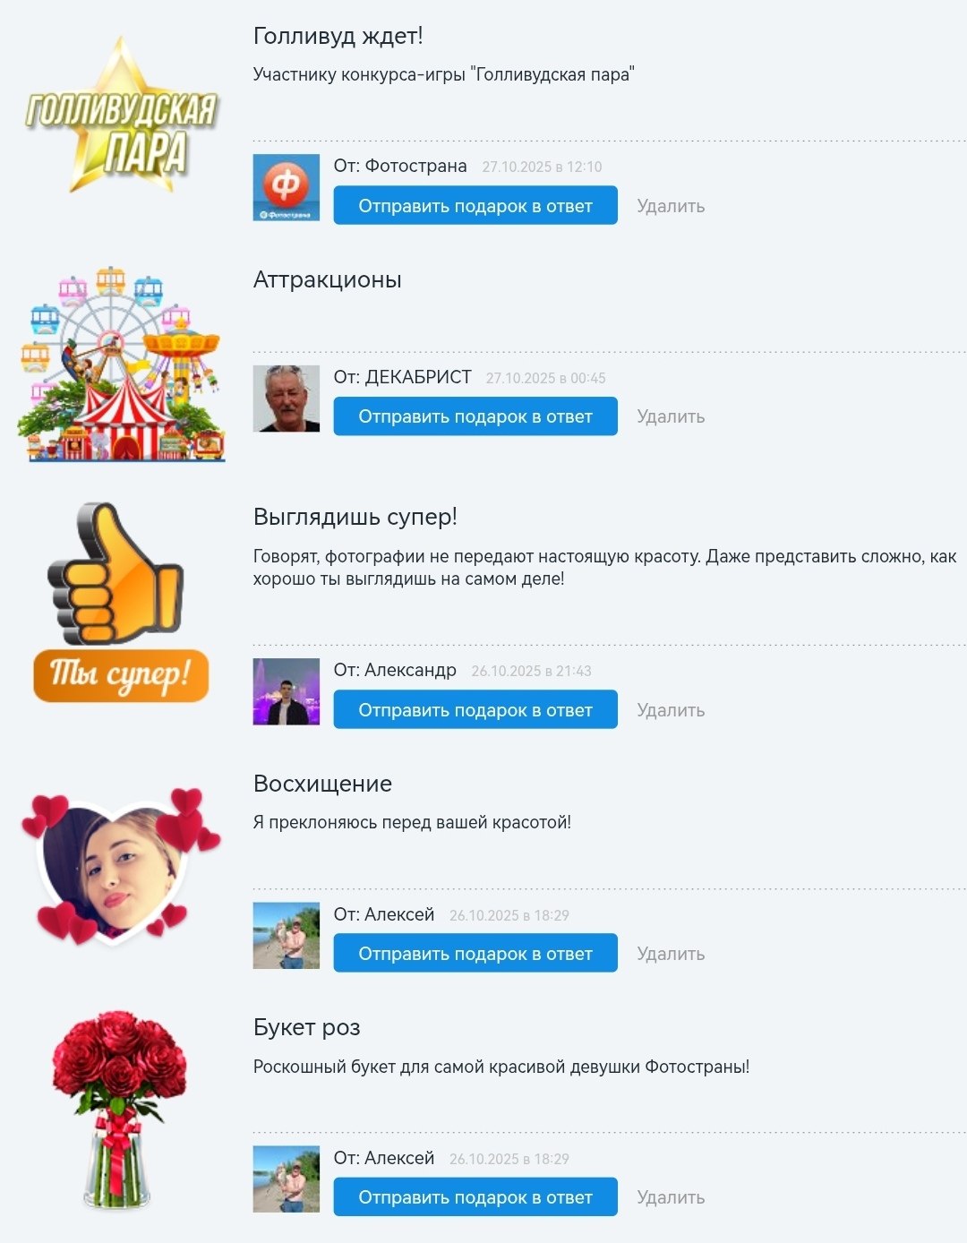Open the Hollywood pair star gift image

point(121,116)
